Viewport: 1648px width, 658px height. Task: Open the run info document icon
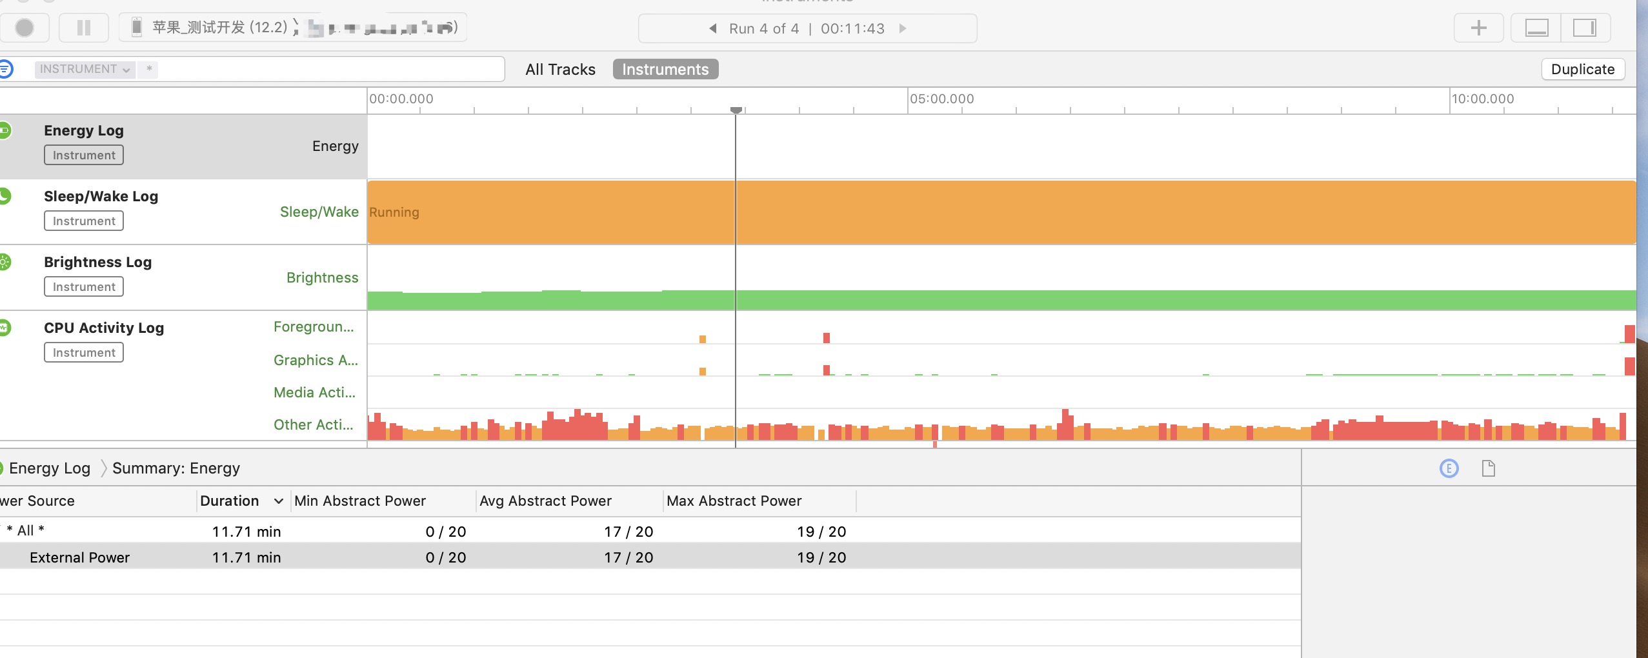(x=1489, y=468)
